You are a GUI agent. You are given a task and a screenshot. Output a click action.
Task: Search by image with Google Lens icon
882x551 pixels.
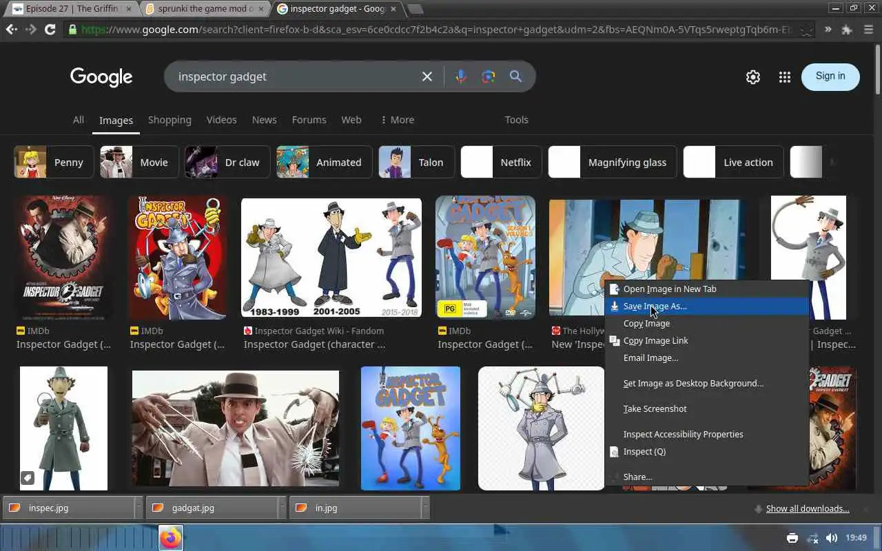tap(489, 76)
